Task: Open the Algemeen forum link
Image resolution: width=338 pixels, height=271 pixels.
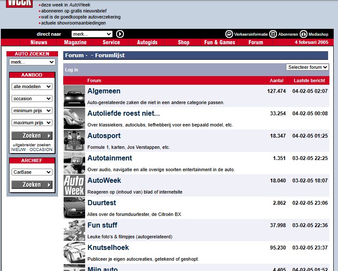Action: point(104,91)
